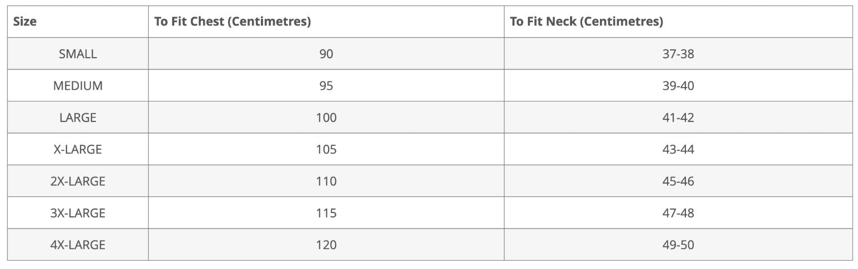858x269 pixels.
Task: Select the 4X-LARGE size cell
Action: [x=78, y=245]
